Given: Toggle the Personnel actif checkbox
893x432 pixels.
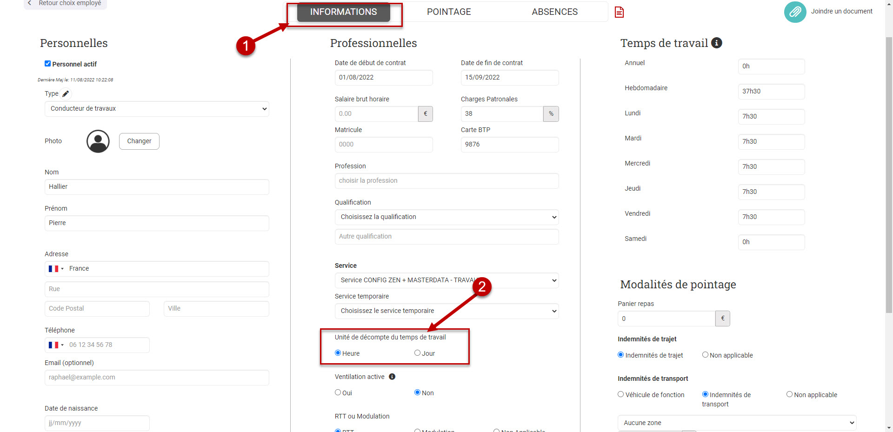Looking at the screenshot, I should (x=47, y=64).
